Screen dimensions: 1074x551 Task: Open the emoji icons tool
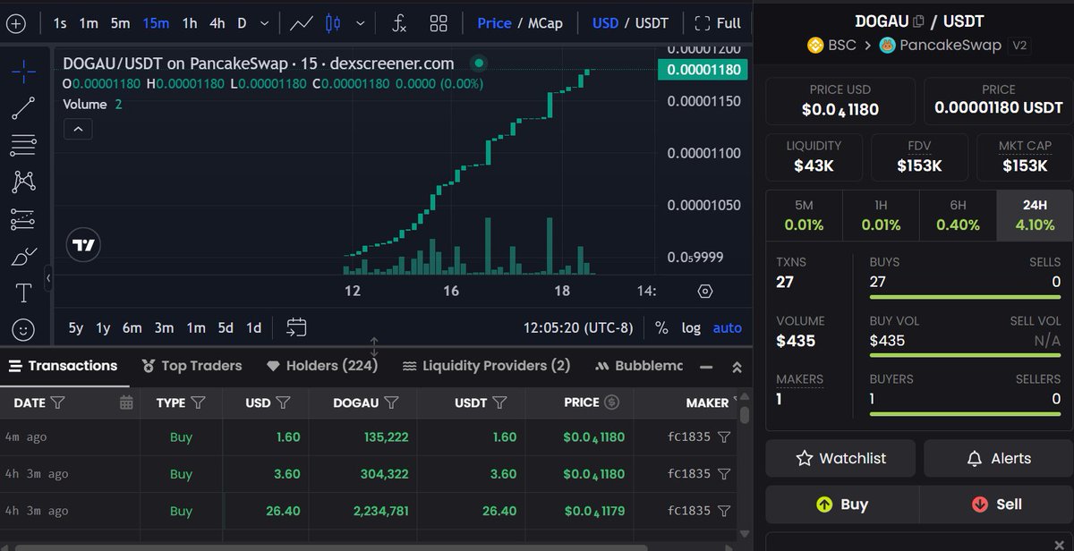click(23, 329)
